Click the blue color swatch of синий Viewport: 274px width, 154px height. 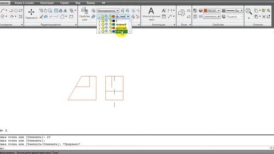pyautogui.click(x=113, y=31)
